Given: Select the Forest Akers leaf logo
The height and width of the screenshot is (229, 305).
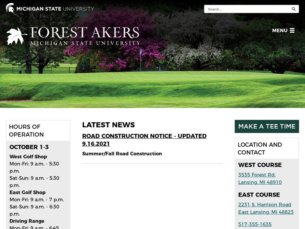Looking at the screenshot, I should pyautogui.click(x=17, y=35).
